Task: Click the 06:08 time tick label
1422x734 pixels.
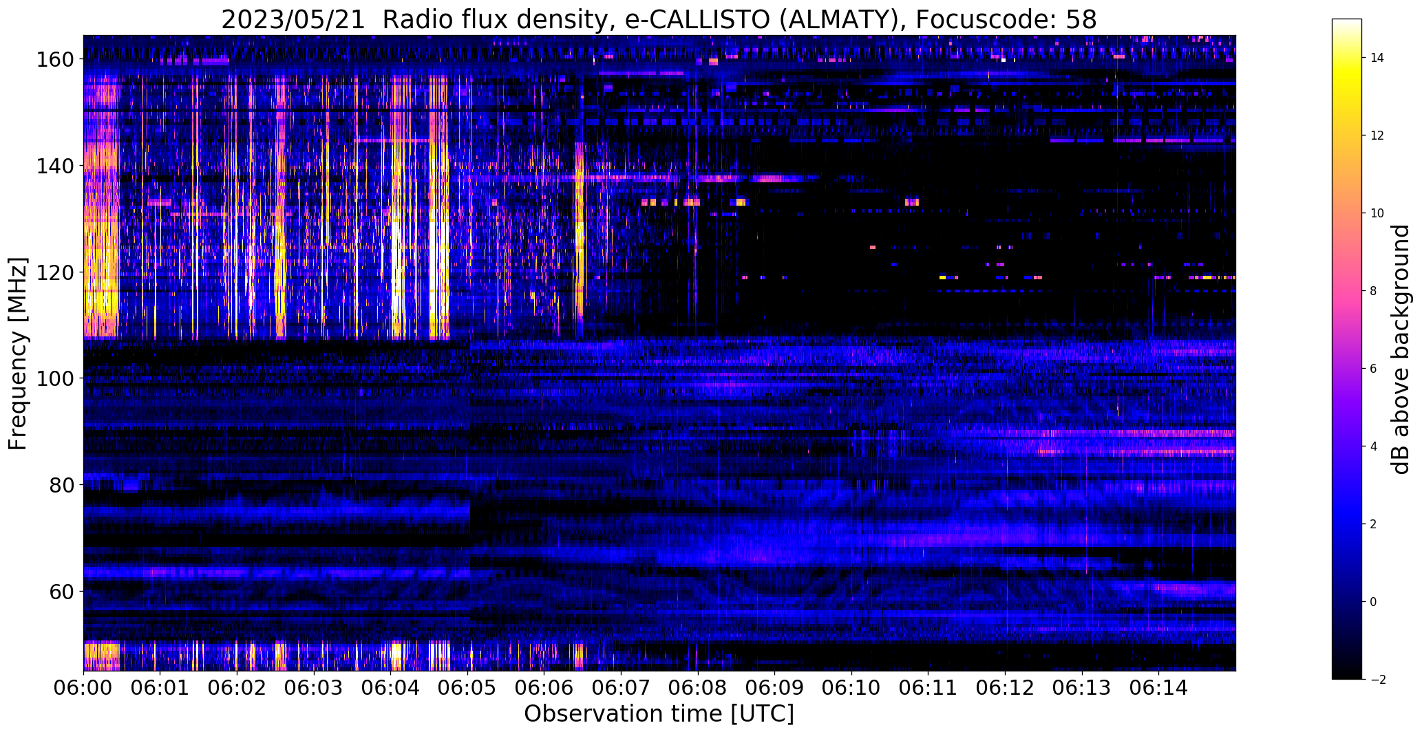Action: click(x=698, y=688)
